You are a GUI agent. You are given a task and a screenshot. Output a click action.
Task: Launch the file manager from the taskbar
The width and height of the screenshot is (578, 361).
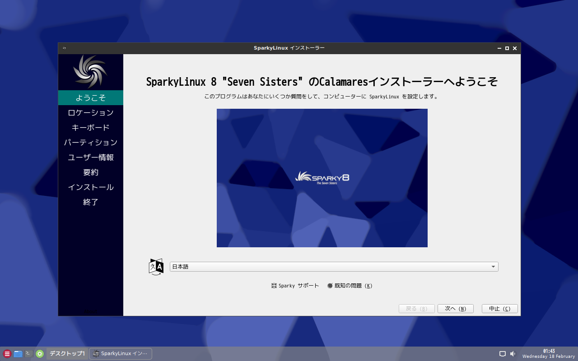(x=18, y=354)
